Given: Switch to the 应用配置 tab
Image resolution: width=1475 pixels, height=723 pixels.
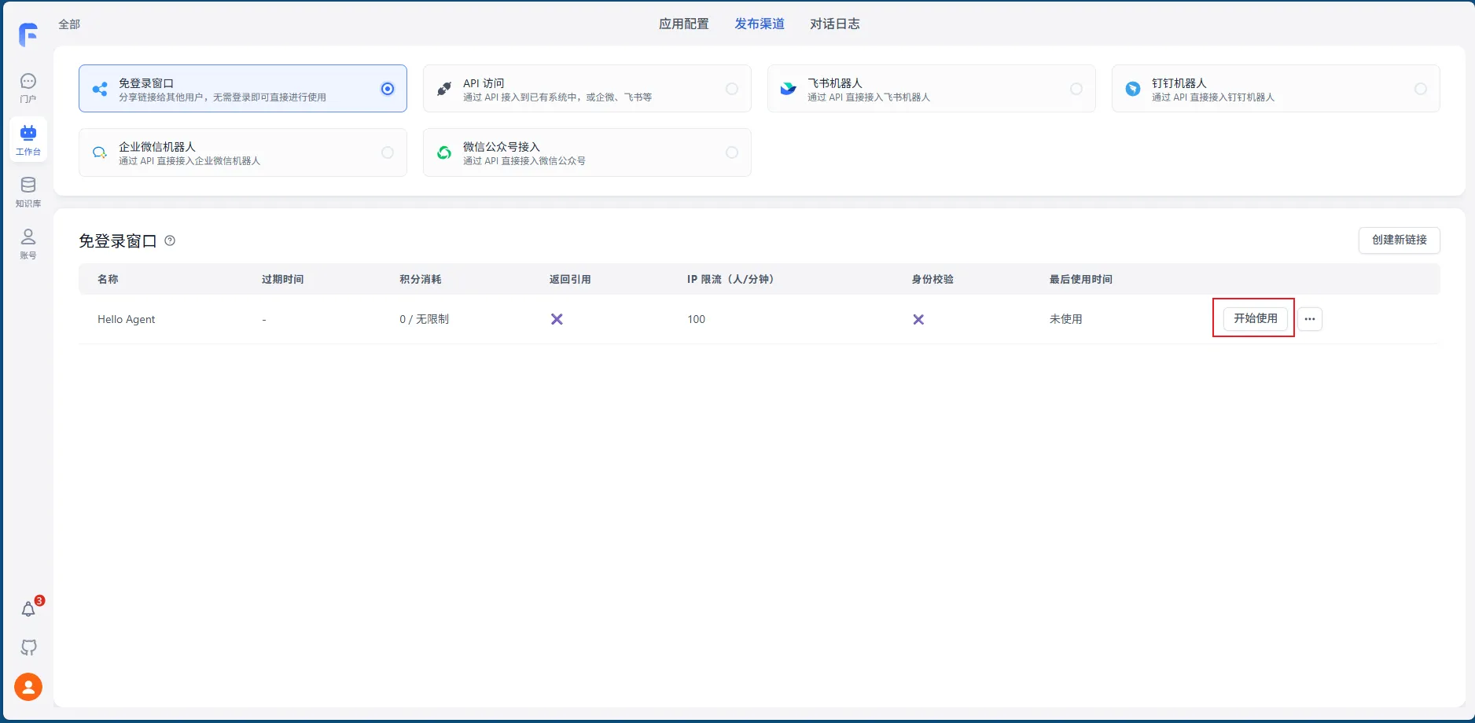Looking at the screenshot, I should point(683,24).
